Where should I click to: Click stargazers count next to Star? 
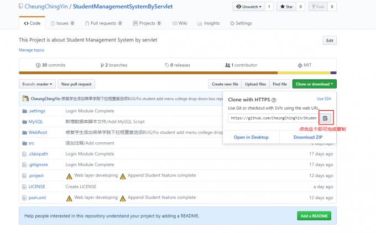tap(300, 7)
